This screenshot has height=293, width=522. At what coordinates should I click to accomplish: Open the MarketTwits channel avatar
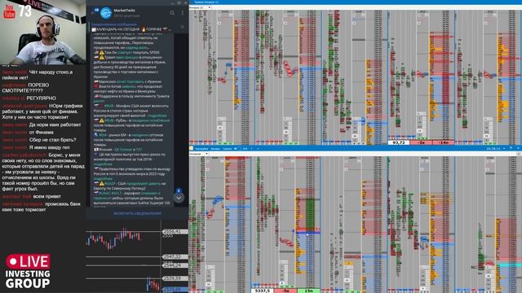pyautogui.click(x=106, y=13)
